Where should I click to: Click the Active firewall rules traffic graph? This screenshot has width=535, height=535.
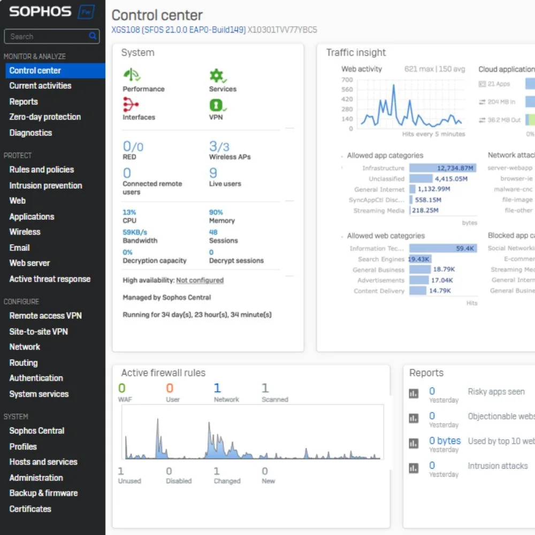tap(253, 432)
